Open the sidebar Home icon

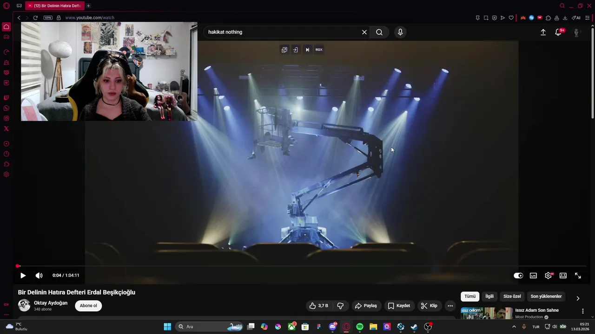pos(7,26)
